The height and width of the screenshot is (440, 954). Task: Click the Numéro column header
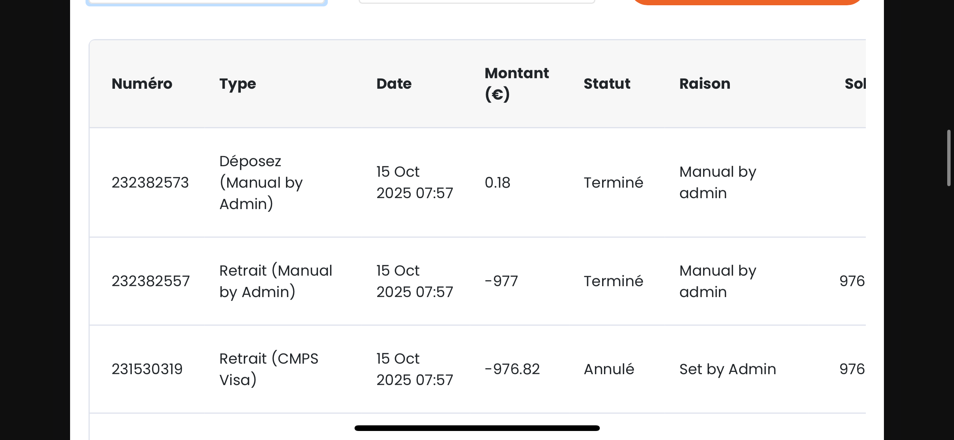tap(142, 83)
